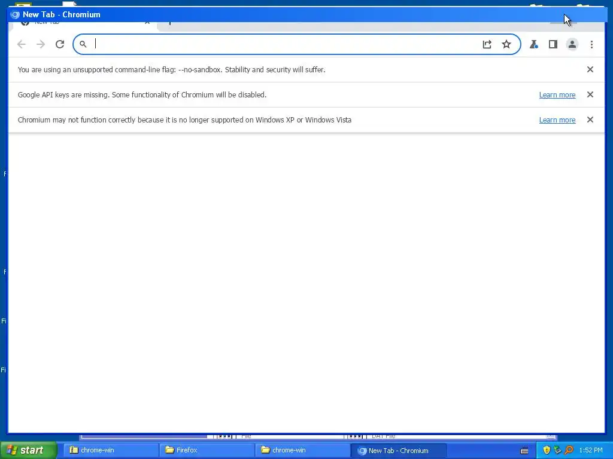Open the security shield tray icon

click(x=547, y=450)
